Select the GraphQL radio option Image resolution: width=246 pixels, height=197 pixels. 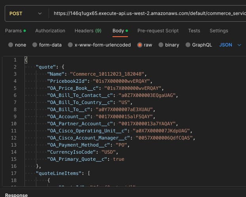188,45
